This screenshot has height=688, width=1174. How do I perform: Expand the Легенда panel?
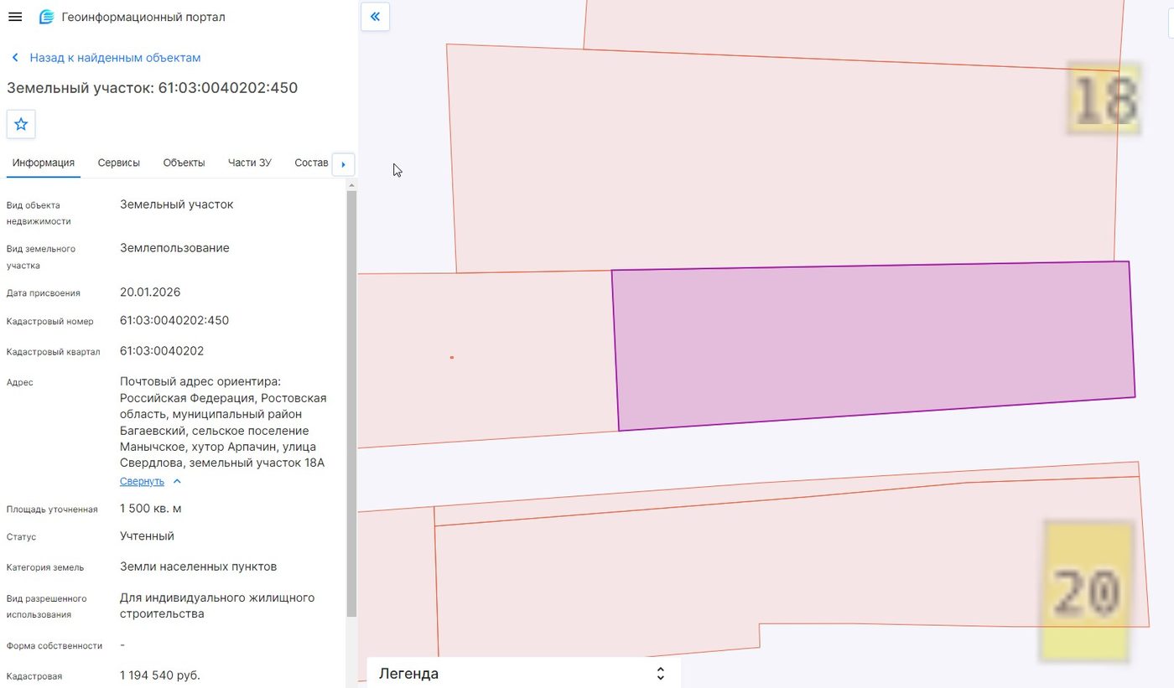523,674
